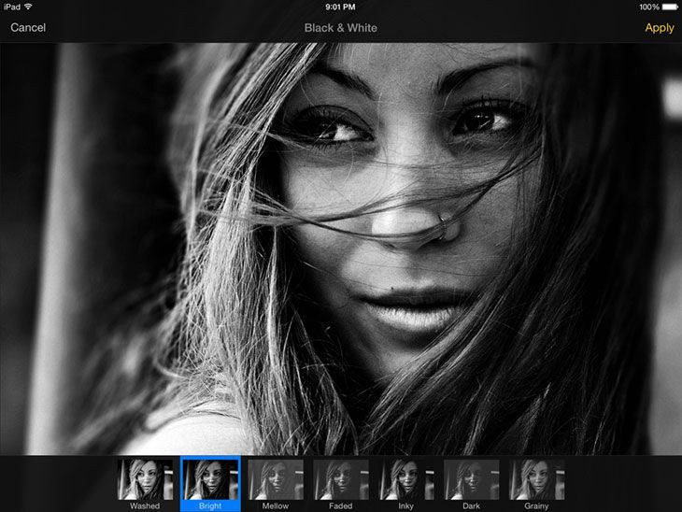Pick the Faded filter thumbnail
This screenshot has width=682, height=512.
[341, 479]
